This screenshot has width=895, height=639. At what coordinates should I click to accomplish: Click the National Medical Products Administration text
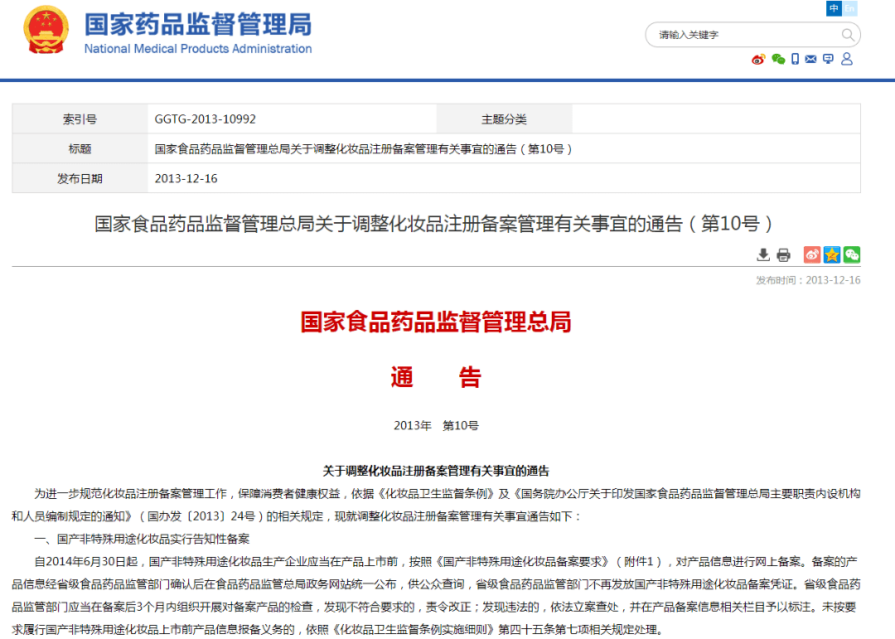point(198,49)
